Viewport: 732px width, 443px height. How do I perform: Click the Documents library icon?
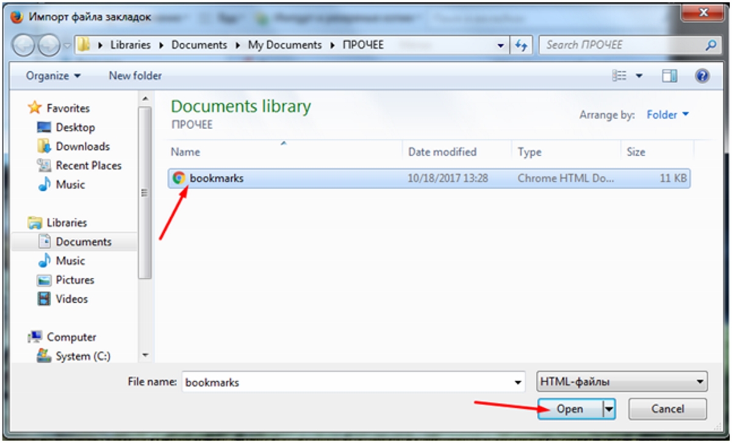point(44,241)
